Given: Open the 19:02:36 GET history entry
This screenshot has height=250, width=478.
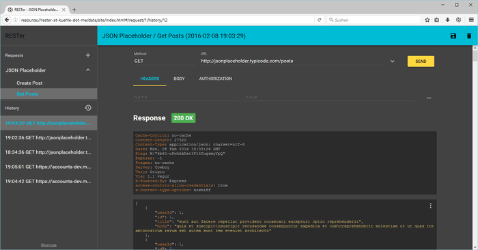Looking at the screenshot, I should tap(48, 137).
